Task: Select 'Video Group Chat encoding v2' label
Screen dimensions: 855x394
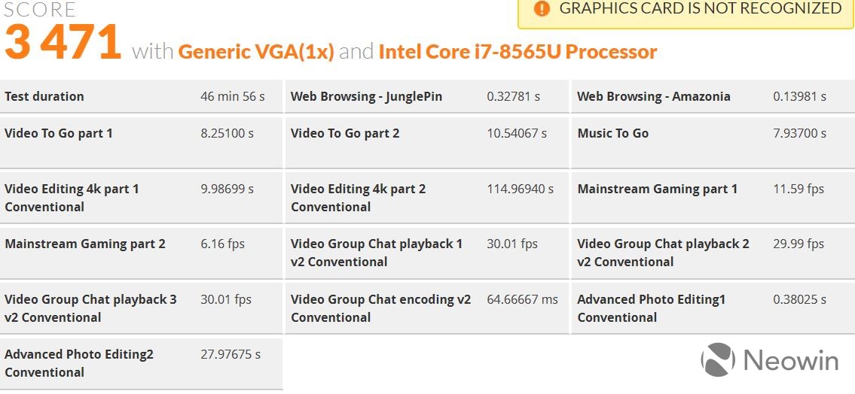Action: tap(381, 299)
